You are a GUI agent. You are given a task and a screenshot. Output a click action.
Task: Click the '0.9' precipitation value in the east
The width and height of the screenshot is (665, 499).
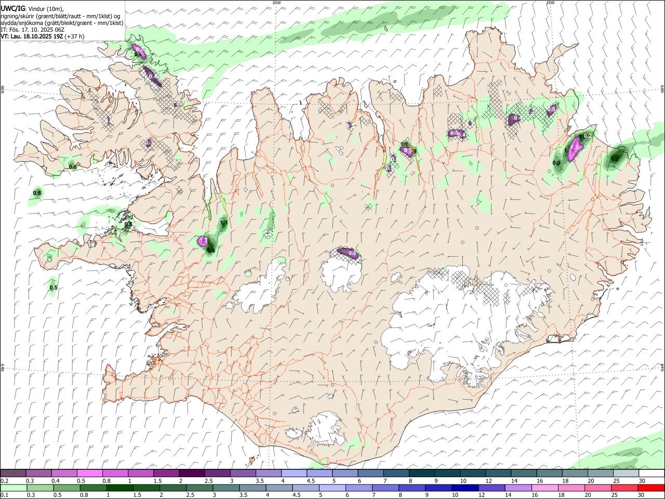pyautogui.click(x=556, y=163)
